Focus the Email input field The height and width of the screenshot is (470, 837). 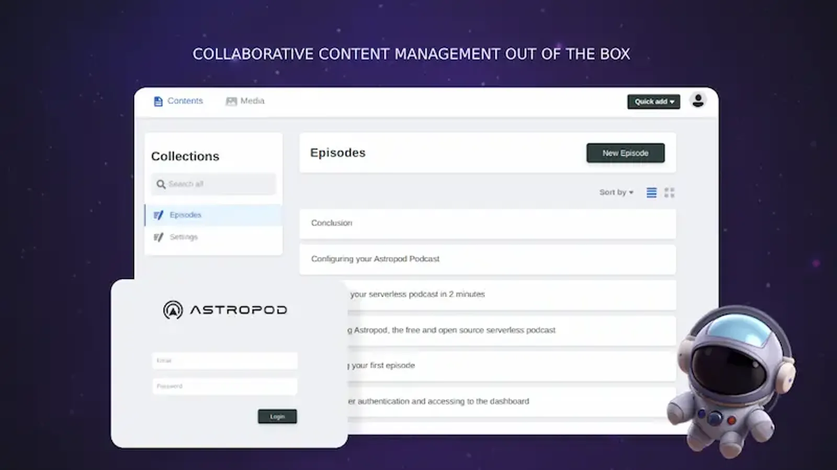pyautogui.click(x=224, y=361)
